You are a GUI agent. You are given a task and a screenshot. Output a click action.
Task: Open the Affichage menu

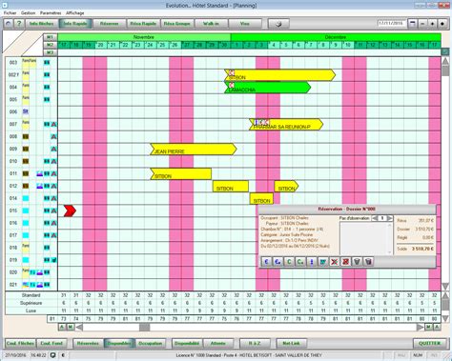[75, 13]
